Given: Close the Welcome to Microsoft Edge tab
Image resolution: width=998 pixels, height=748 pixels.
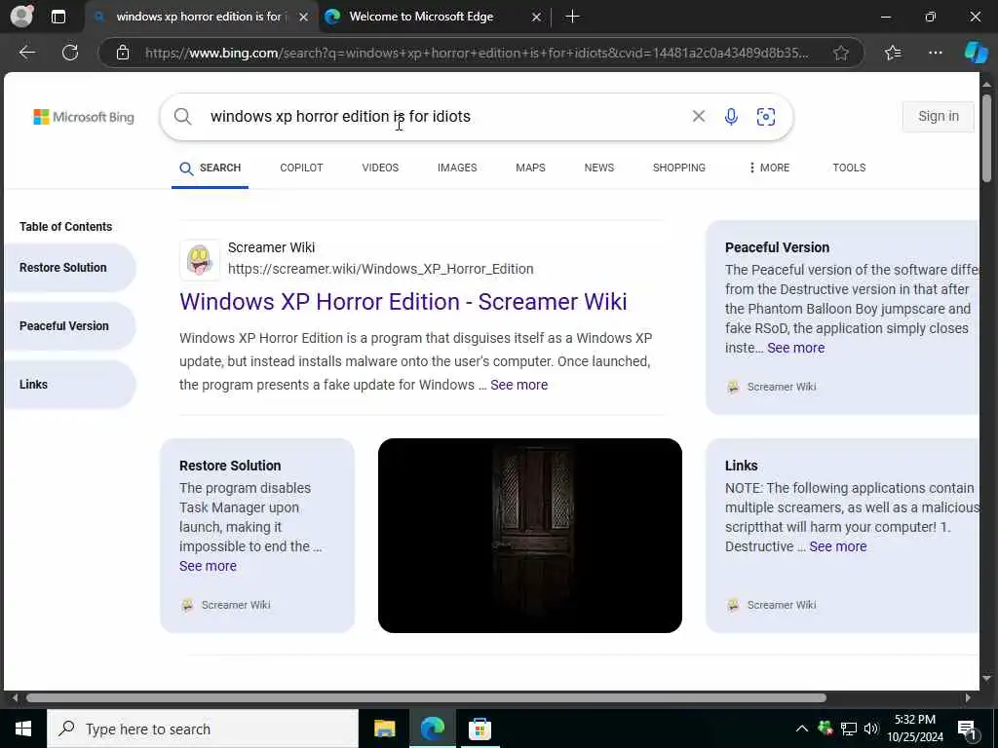Looking at the screenshot, I should coord(536,18).
